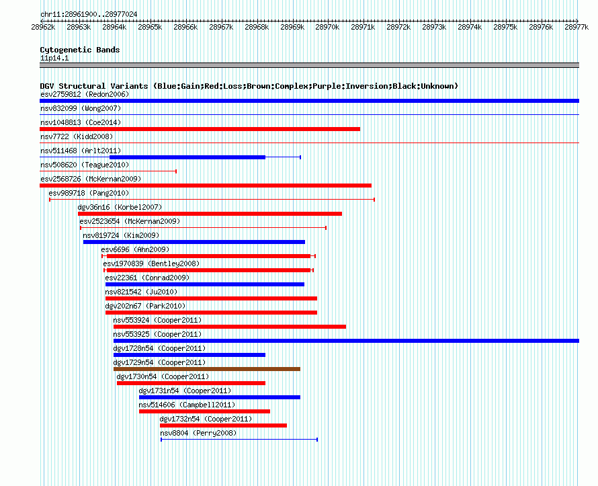Click the brown dgv1729n54 complex bar
Image resolution: width=598 pixels, height=486 pixels.
coord(207,369)
